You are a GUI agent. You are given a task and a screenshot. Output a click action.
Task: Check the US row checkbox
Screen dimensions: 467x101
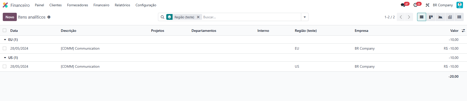[5, 66]
